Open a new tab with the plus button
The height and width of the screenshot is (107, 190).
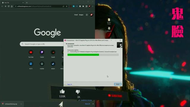pyautogui.click(x=27, y=3)
